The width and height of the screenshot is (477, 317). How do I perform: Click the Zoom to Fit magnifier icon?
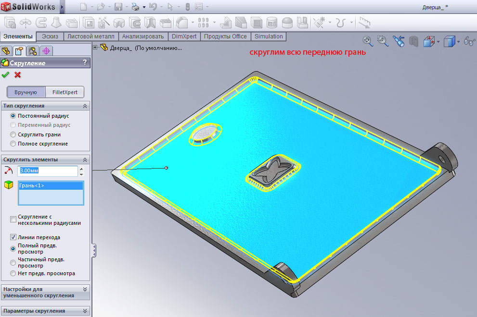point(368,41)
